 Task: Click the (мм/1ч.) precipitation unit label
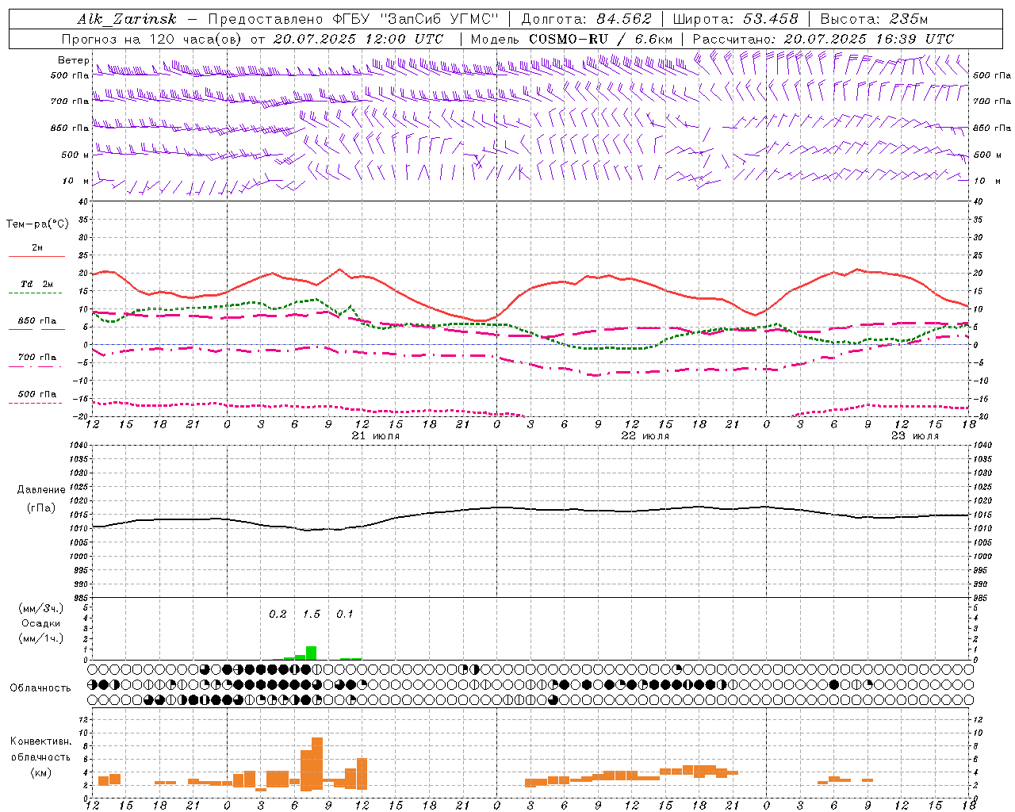pyautogui.click(x=41, y=638)
